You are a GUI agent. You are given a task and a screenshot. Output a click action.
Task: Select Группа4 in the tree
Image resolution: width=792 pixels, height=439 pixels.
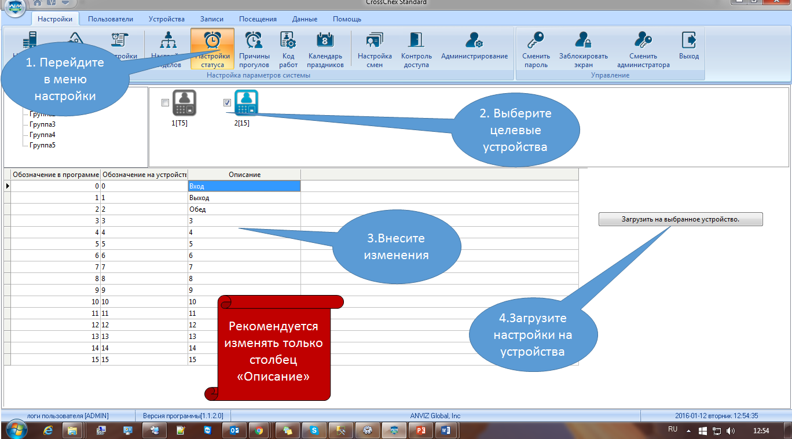point(42,135)
